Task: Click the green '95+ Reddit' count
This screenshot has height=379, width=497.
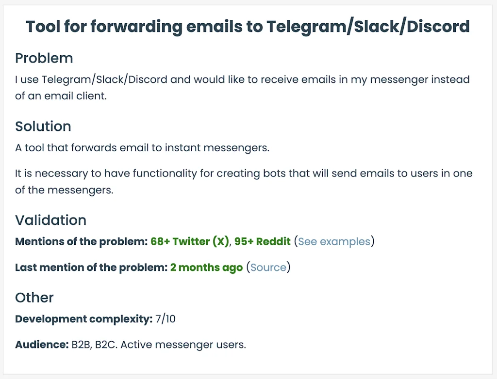Action: point(263,241)
